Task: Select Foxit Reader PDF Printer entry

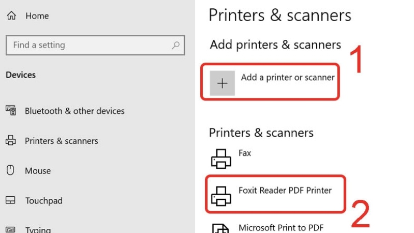Action: coord(285,191)
